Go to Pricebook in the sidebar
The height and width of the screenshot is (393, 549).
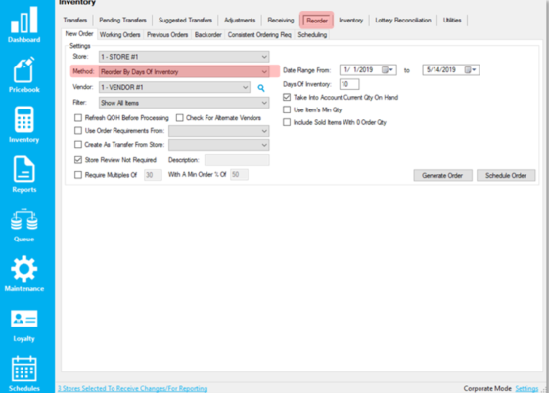23,74
